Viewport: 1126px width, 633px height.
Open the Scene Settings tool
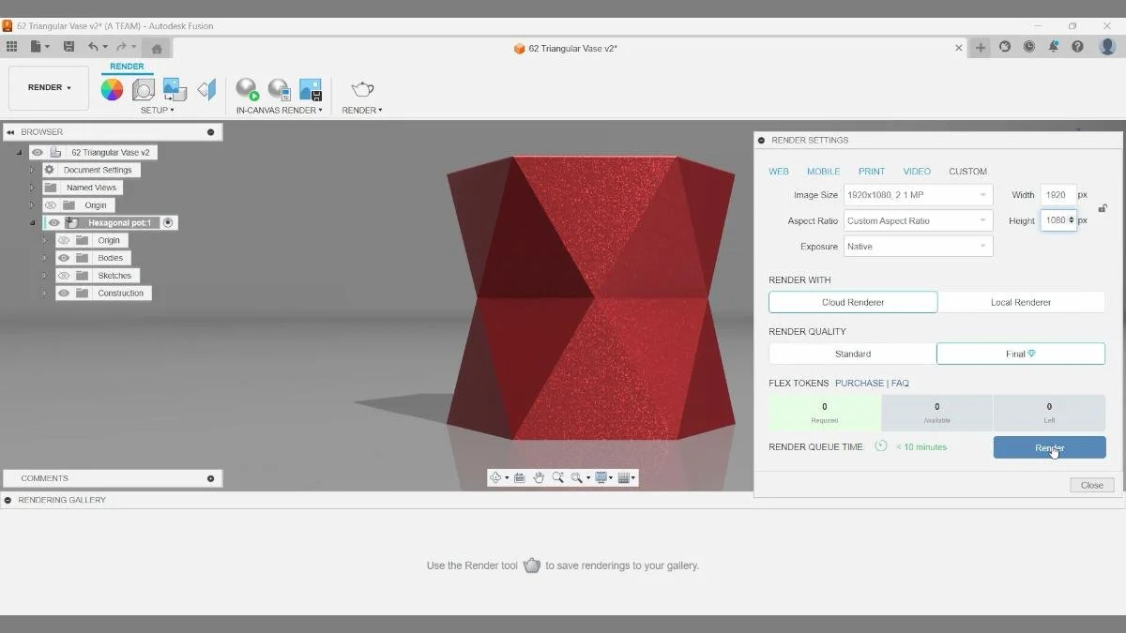click(x=143, y=89)
